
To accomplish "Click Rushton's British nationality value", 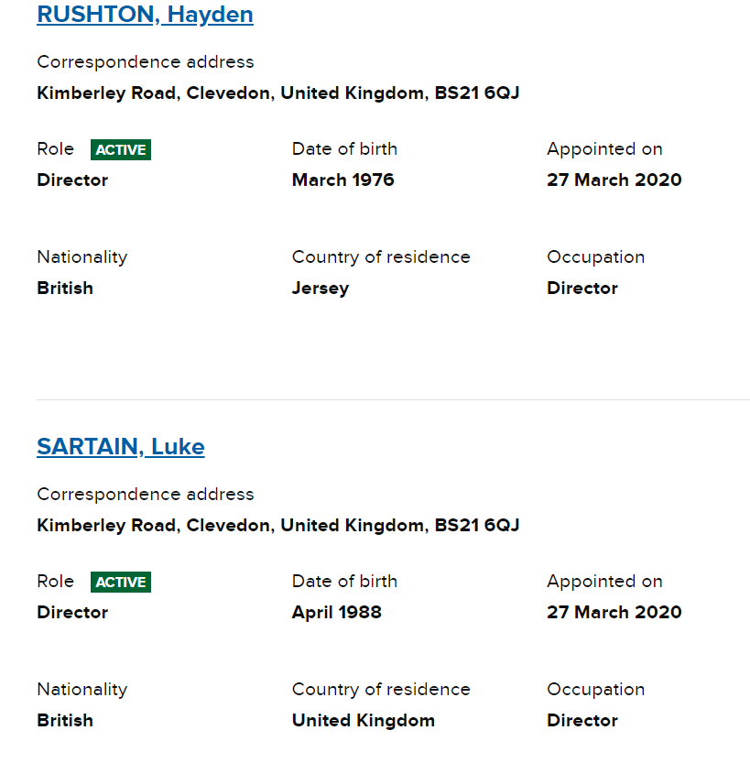I will (x=65, y=289).
